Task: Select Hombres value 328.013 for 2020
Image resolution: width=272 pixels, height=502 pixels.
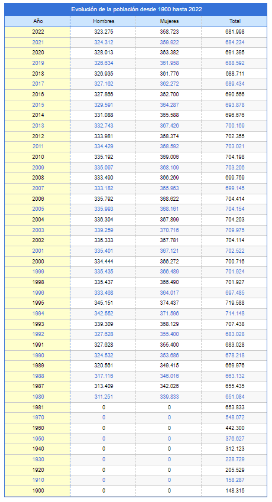Action: [x=103, y=53]
